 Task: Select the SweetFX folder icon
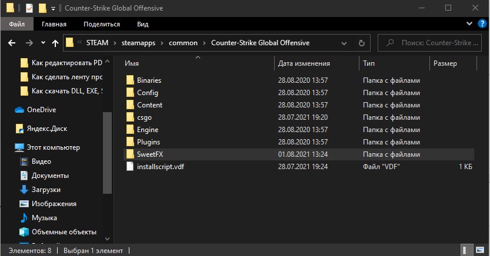click(x=130, y=154)
